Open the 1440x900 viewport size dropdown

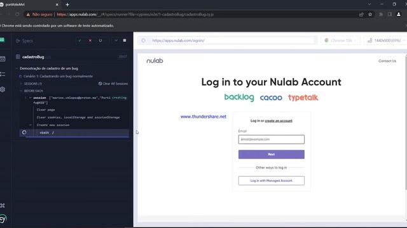[386, 41]
